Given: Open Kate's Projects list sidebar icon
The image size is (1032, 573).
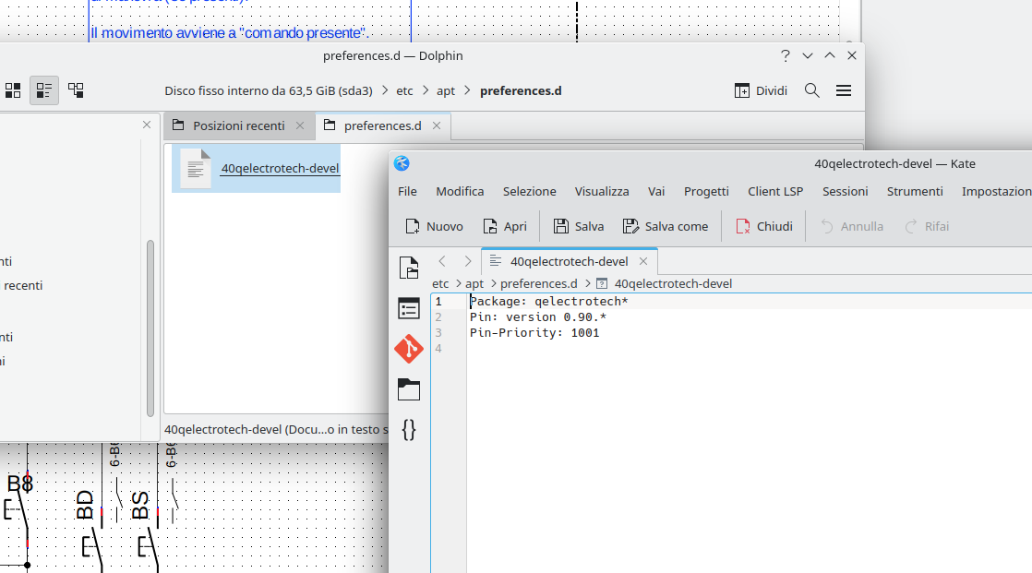Looking at the screenshot, I should 408,308.
